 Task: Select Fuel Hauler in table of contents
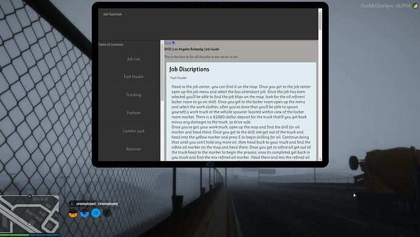coord(133,76)
